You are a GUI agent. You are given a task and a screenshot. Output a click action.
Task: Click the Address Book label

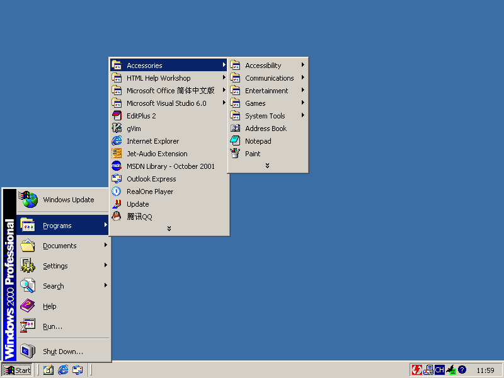266,129
